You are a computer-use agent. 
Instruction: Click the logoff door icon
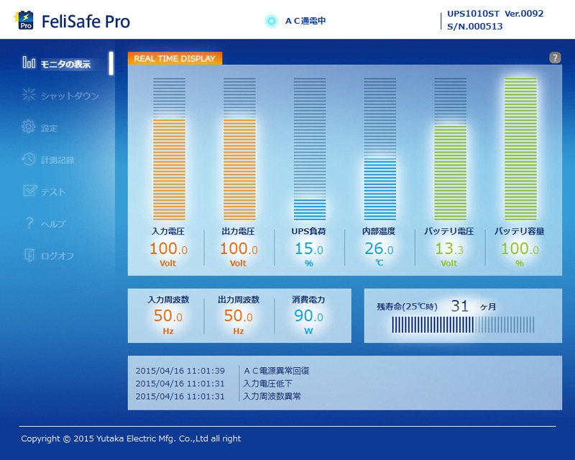click(x=29, y=255)
